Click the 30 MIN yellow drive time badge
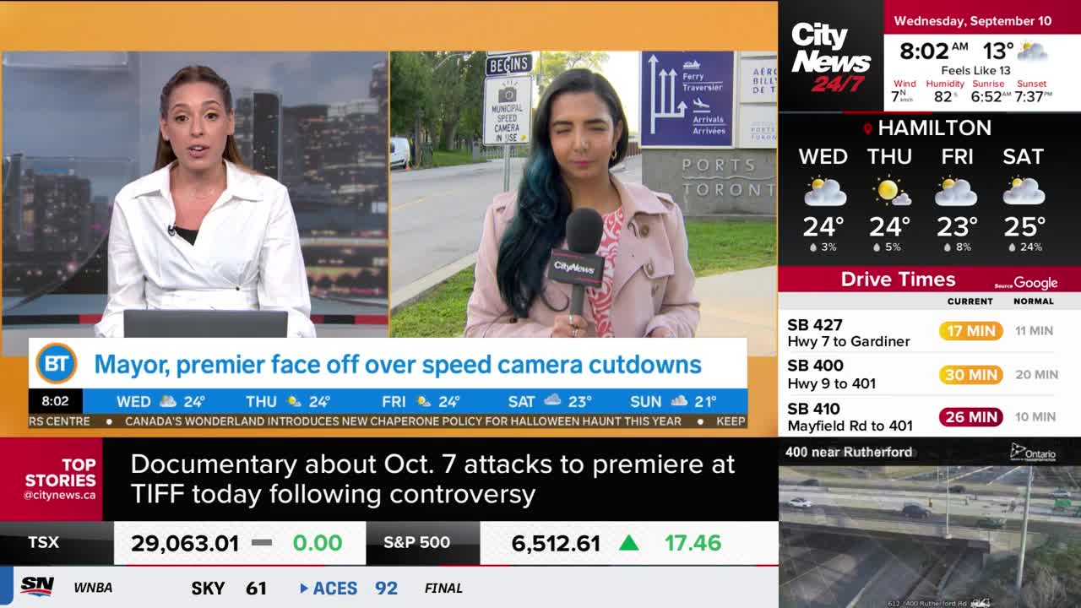 pos(971,374)
